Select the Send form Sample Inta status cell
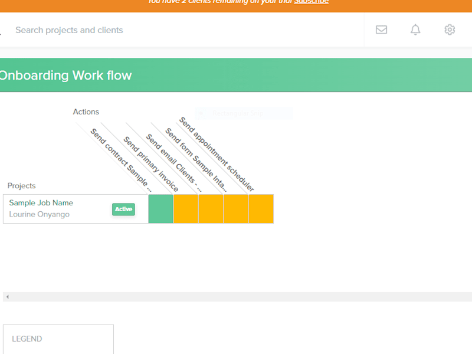 tap(235, 209)
